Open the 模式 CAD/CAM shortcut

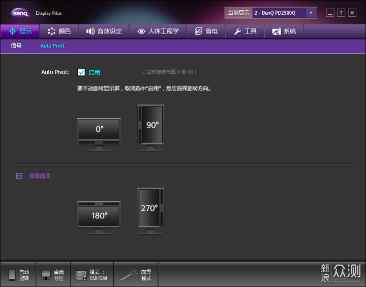[92, 275]
